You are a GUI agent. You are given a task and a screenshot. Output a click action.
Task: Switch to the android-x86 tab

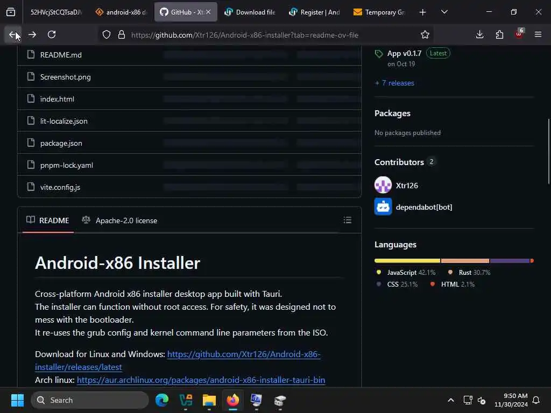[122, 12]
